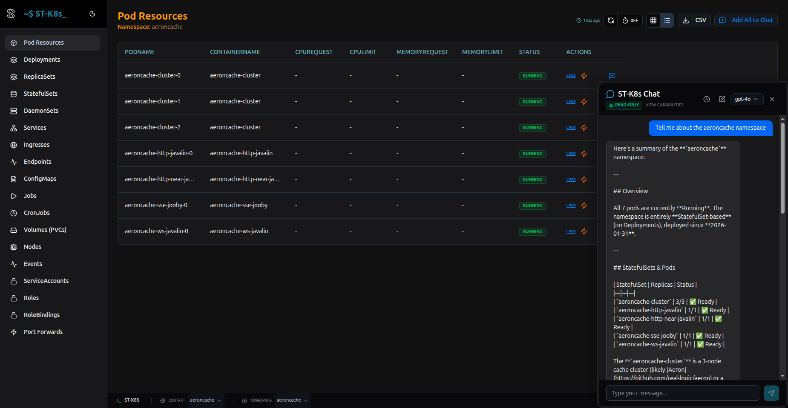The image size is (788, 408).
Task: Click the lightning action for aeroncache-ws-javalin-0
Action: tap(584, 231)
